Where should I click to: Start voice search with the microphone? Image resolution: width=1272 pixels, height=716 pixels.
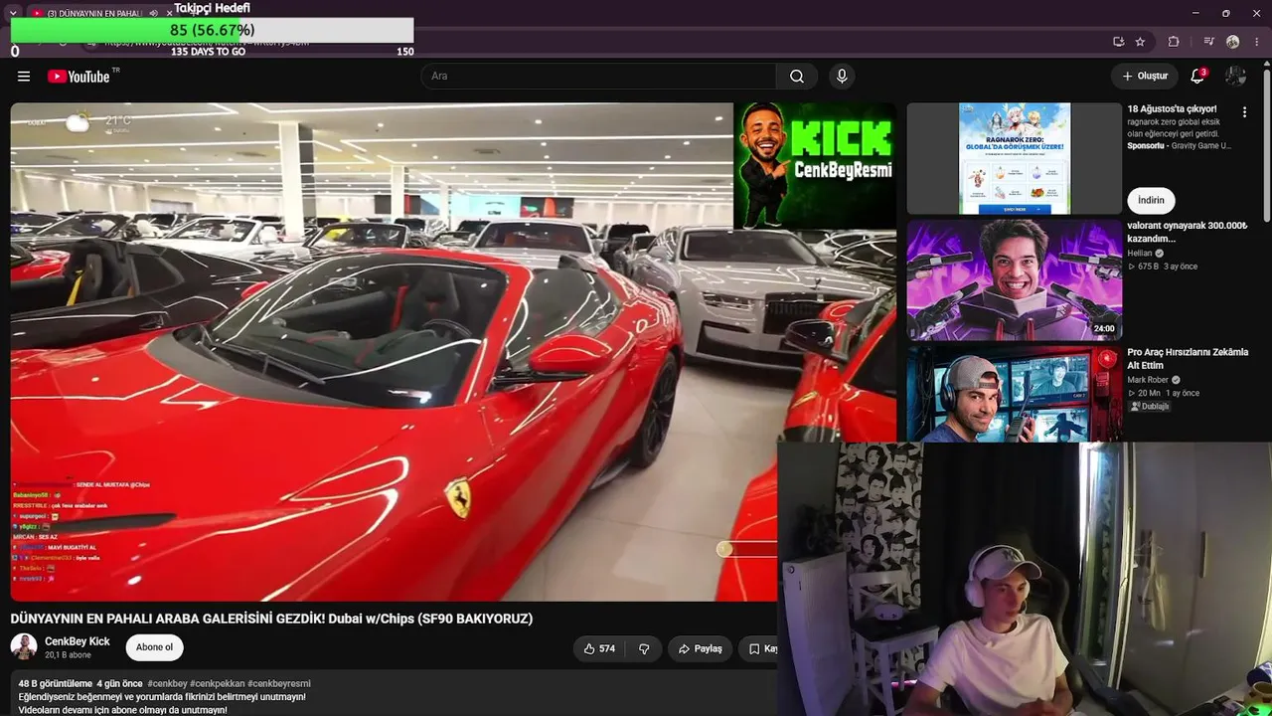(842, 77)
